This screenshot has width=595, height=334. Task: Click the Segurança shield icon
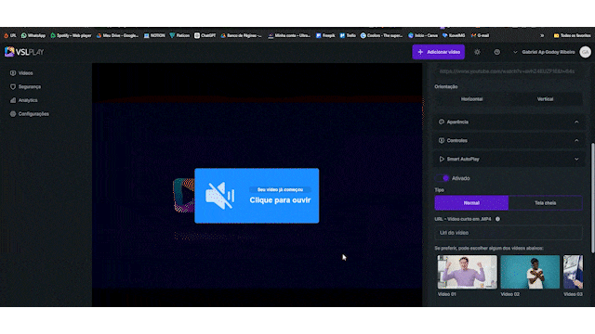pos(13,86)
